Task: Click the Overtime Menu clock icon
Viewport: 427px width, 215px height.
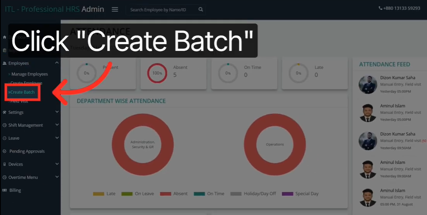Action: pyautogui.click(x=5, y=177)
